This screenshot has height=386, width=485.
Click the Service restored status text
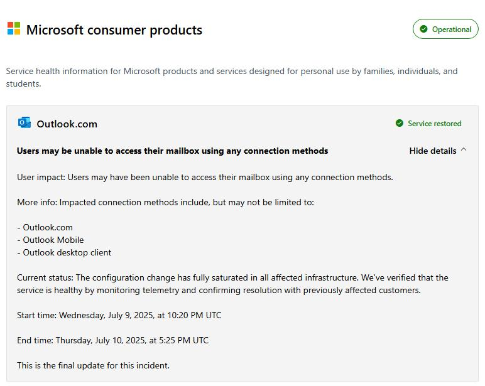click(434, 124)
